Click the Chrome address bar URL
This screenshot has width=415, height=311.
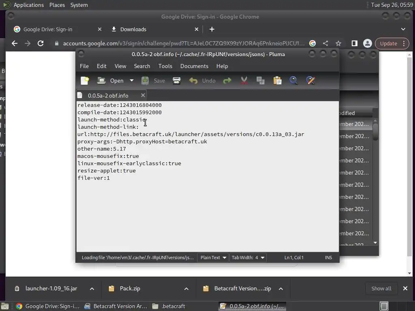tap(184, 43)
